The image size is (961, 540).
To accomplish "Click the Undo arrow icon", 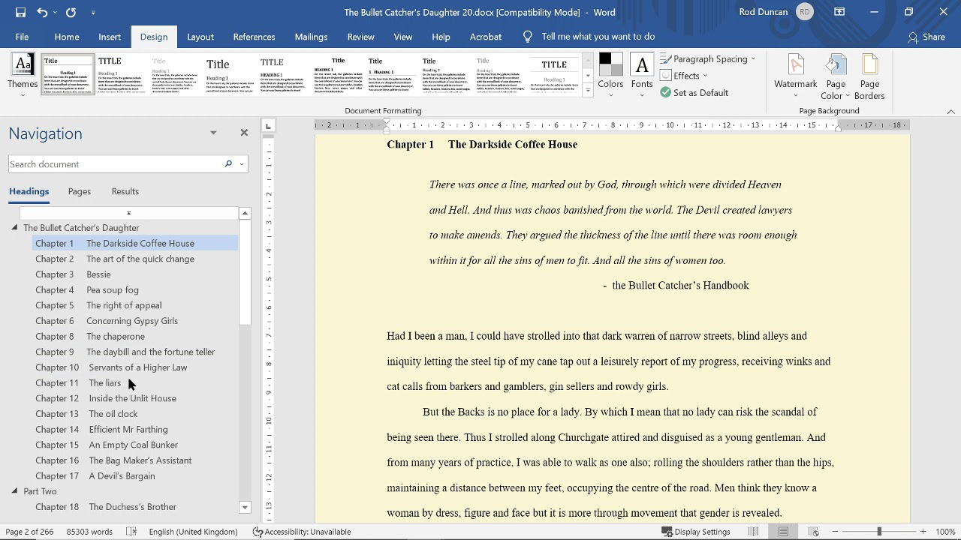I will click(42, 12).
